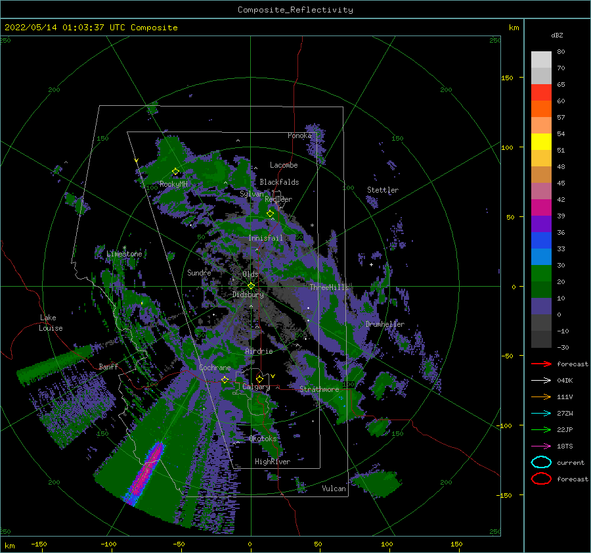Click the intense magenta echo streak southwest of Okotoks
This screenshot has width=591, height=553.
point(147,472)
